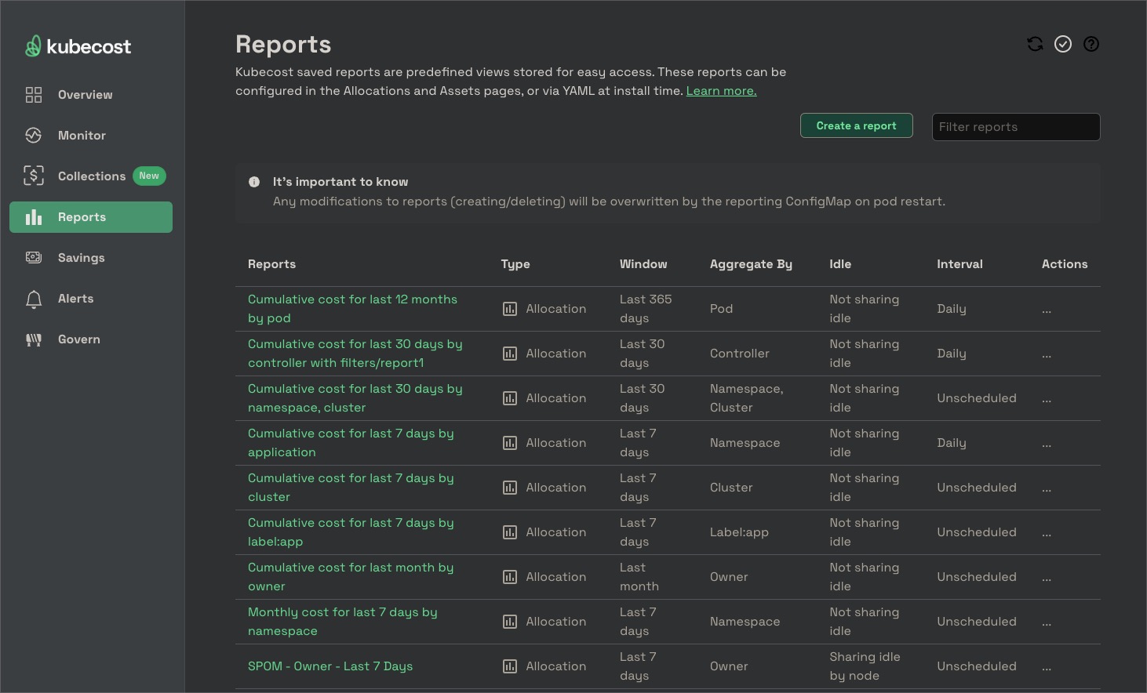The image size is (1147, 693).
Task: Switch to the Savings page
Action: tap(91, 258)
